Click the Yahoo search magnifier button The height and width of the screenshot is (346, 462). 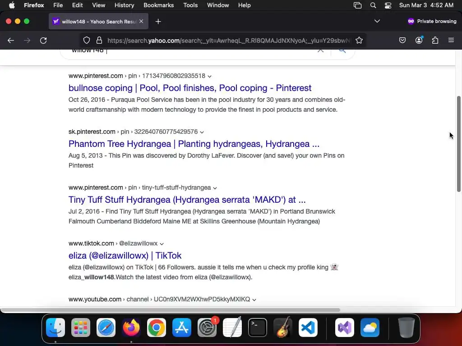(x=342, y=50)
